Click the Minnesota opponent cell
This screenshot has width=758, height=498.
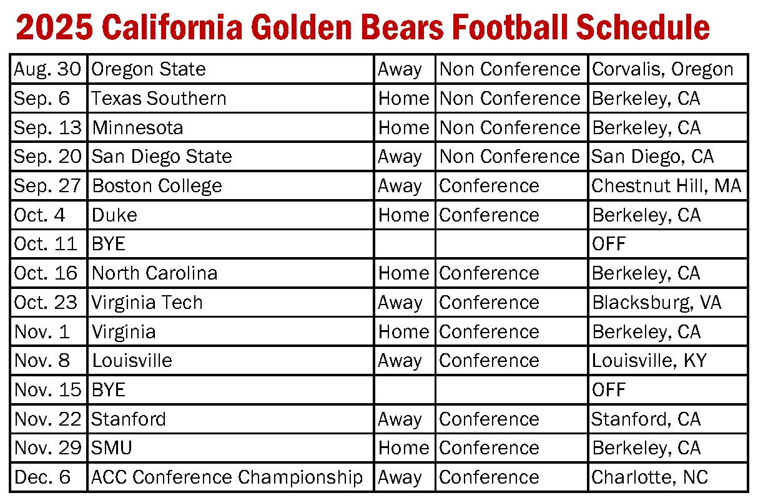tap(230, 127)
